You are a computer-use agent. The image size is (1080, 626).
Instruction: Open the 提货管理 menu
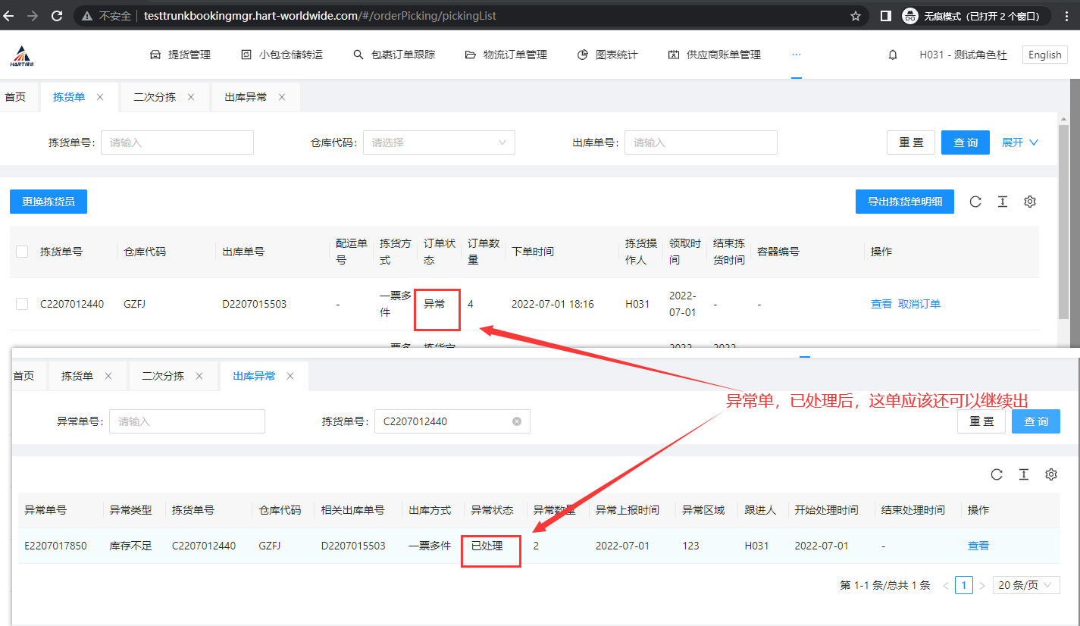tap(180, 55)
